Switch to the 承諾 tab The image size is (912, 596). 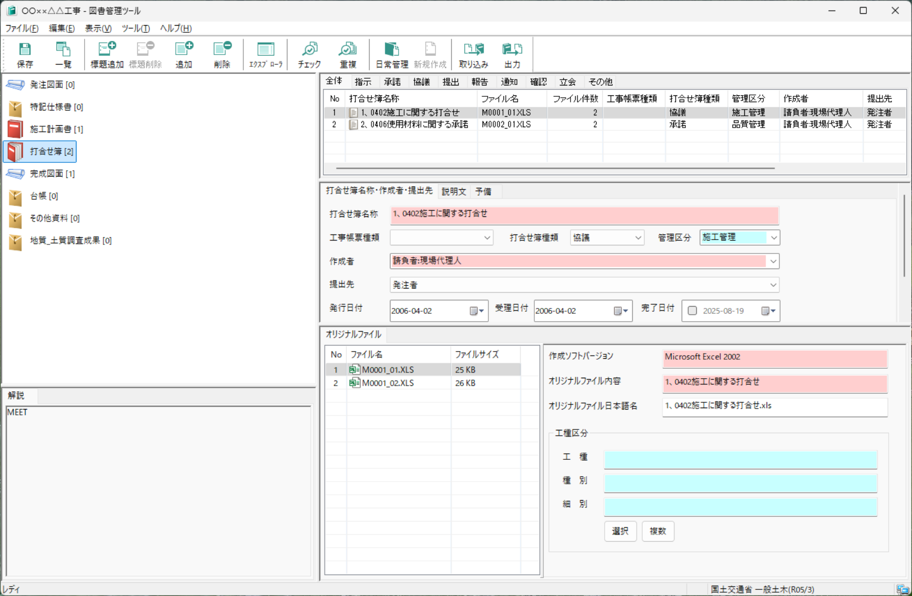tap(392, 82)
